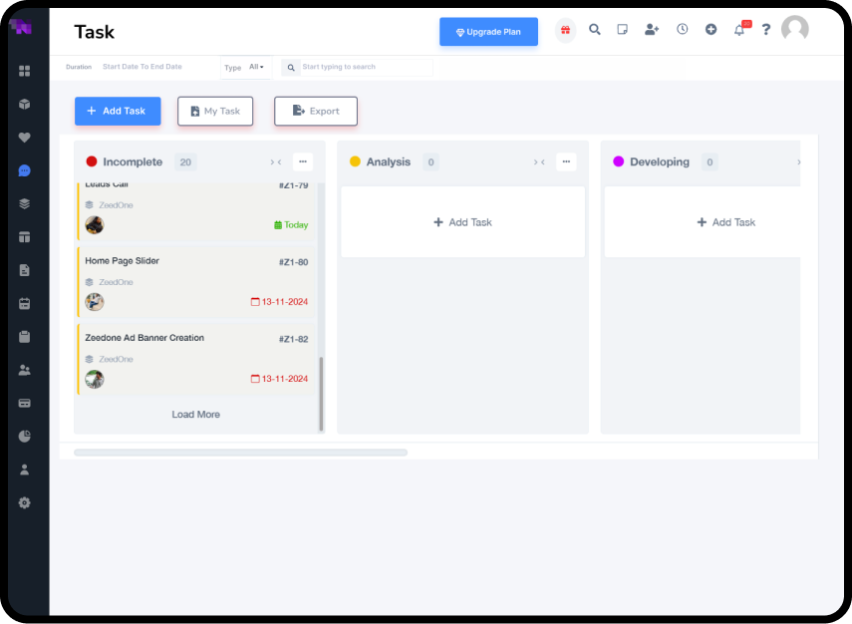The image size is (852, 624).
Task: Click assignee avatar on Home Page Slider
Action: 95,302
